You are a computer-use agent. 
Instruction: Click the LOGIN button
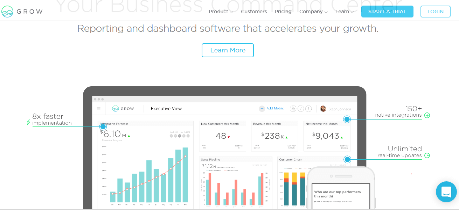[x=435, y=12]
